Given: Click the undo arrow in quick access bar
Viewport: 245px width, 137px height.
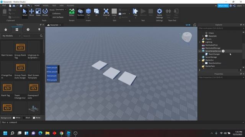Looking at the screenshot, I should 28,6.
